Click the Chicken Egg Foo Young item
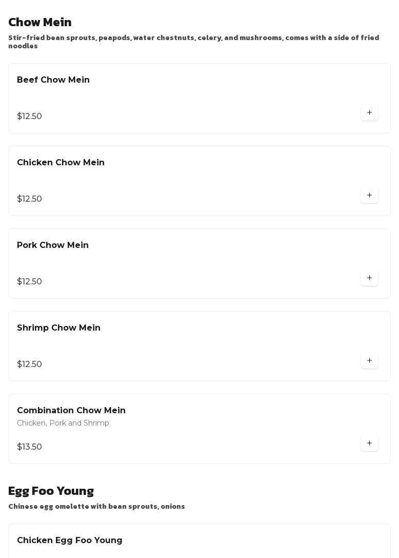This screenshot has height=558, width=399. 70,541
